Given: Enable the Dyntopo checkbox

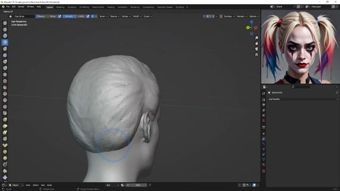Looking at the screenshot, I should (221, 16).
